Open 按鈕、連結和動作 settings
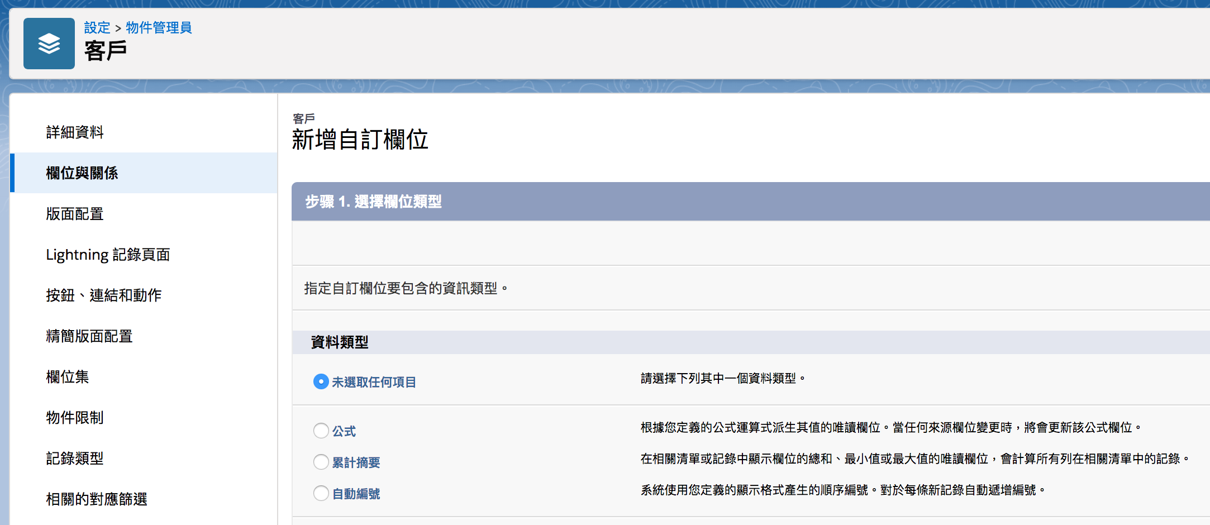Screen dimensions: 1210x525 [x=103, y=295]
